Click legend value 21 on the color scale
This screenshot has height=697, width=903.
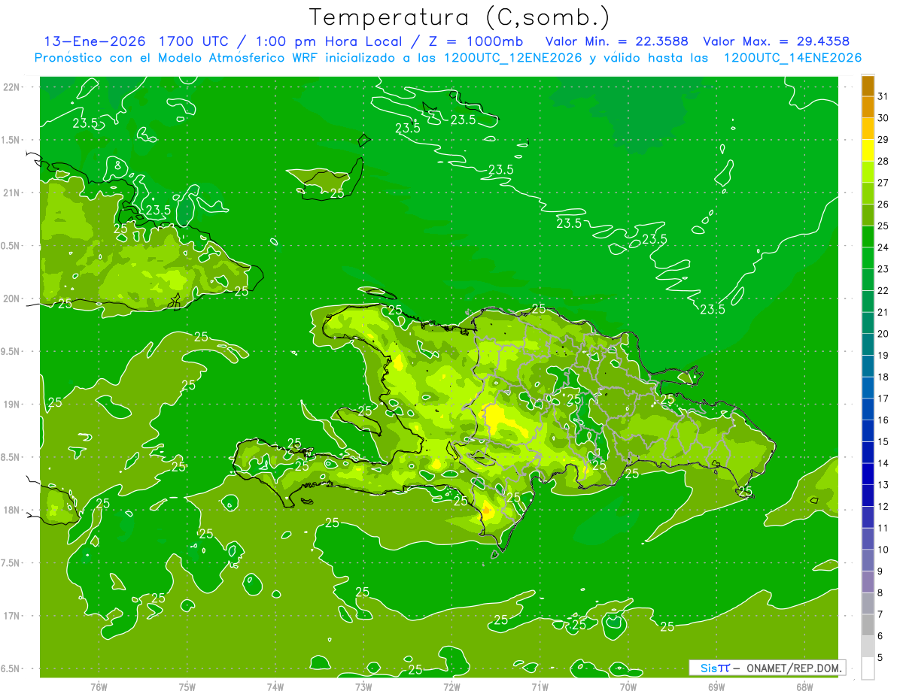pyautogui.click(x=883, y=312)
